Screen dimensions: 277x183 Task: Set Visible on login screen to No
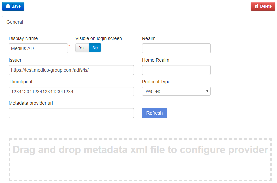pyautogui.click(x=95, y=48)
